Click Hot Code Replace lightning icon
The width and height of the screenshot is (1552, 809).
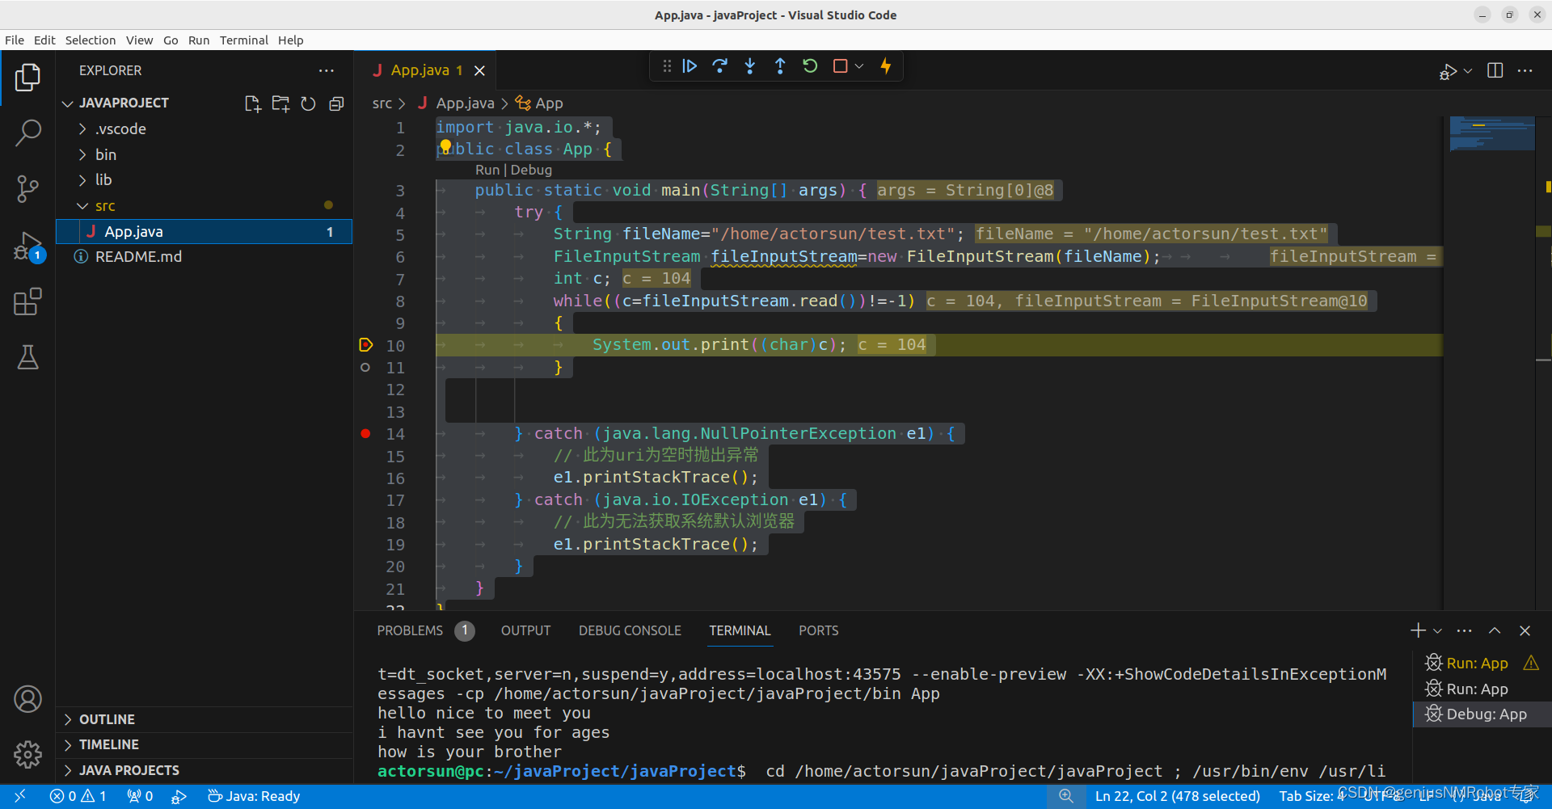coord(886,66)
